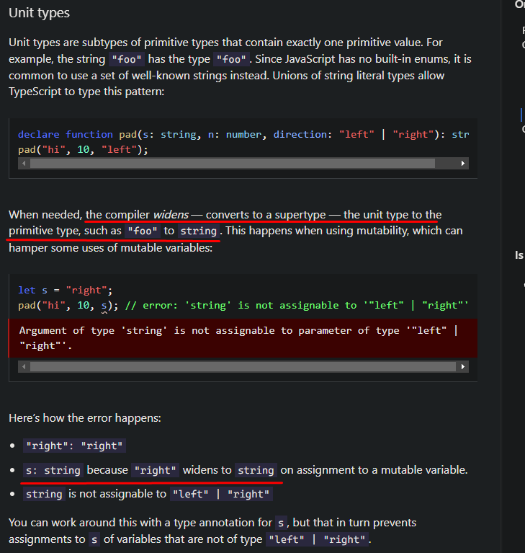Click horizontal scrollbar thumb under pad declaration
This screenshot has height=553, width=525.
(232, 164)
